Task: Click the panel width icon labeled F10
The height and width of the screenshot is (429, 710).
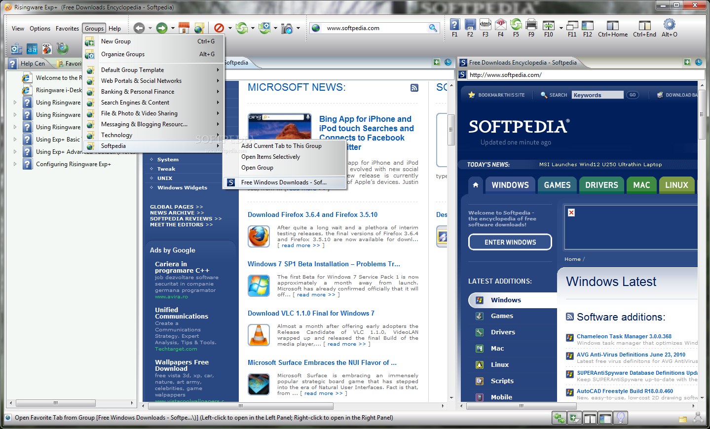Action: click(549, 25)
